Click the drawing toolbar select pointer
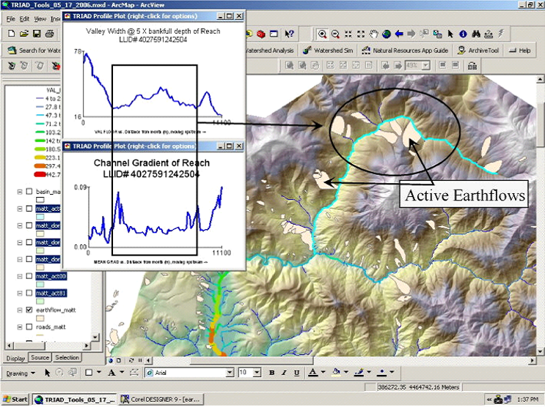 point(47,373)
